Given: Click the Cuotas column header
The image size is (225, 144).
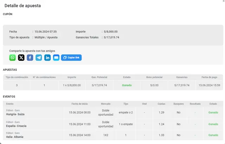Looking at the screenshot, I should [x=161, y=104].
